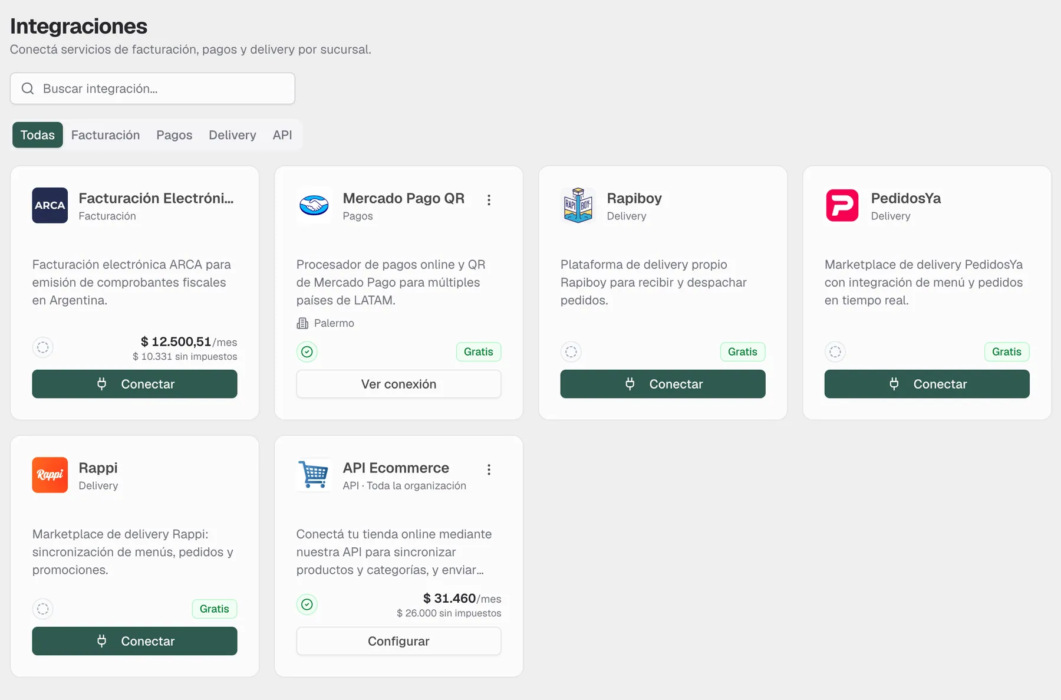Click the Facturación electrónica ARCA description text
The image size is (1061, 700).
click(x=131, y=282)
